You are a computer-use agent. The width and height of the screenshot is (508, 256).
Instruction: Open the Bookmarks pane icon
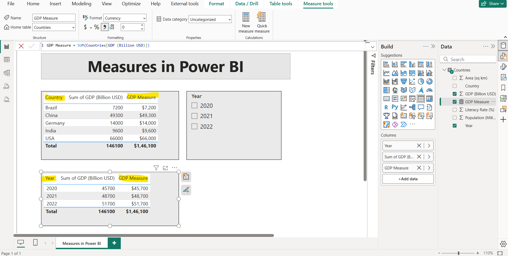coord(503,88)
